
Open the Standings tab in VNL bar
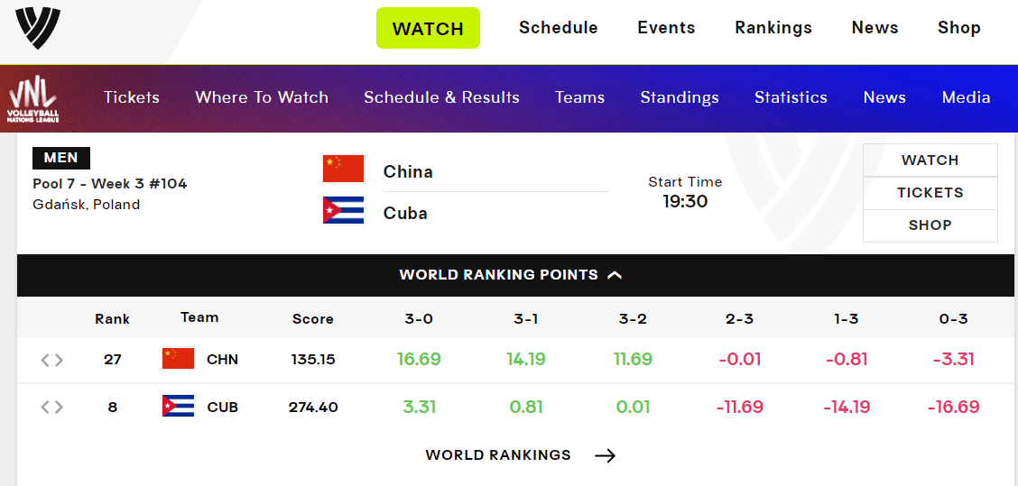[679, 98]
